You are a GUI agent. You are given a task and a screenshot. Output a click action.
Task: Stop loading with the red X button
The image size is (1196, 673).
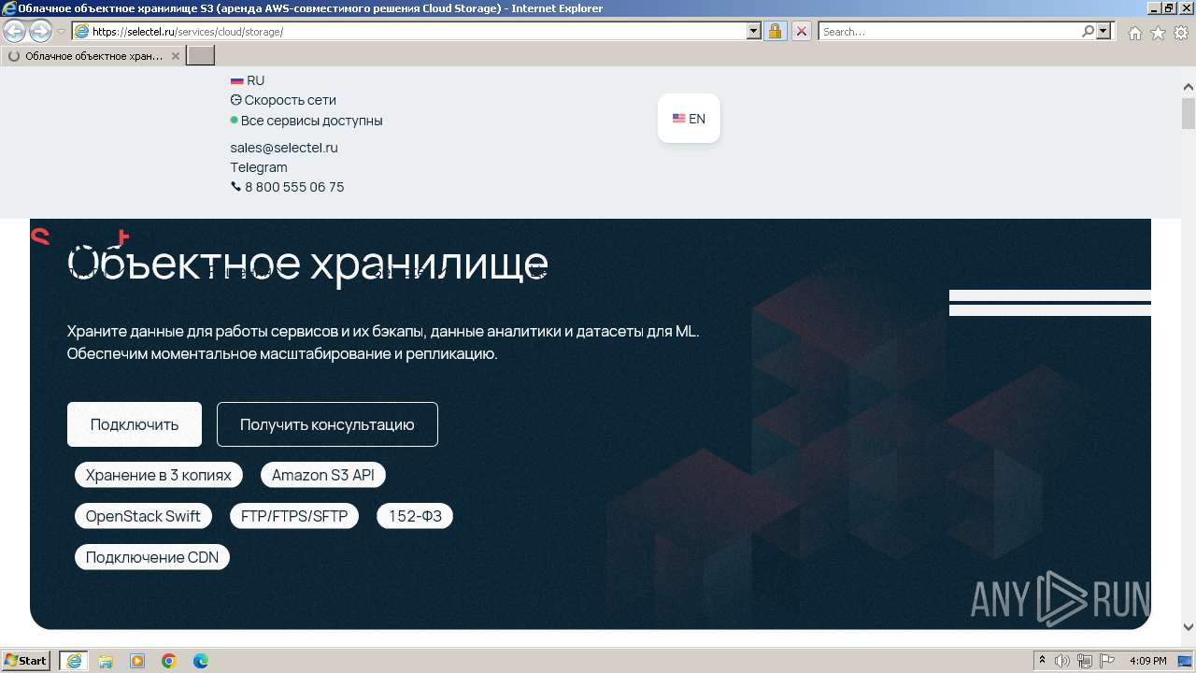[801, 31]
